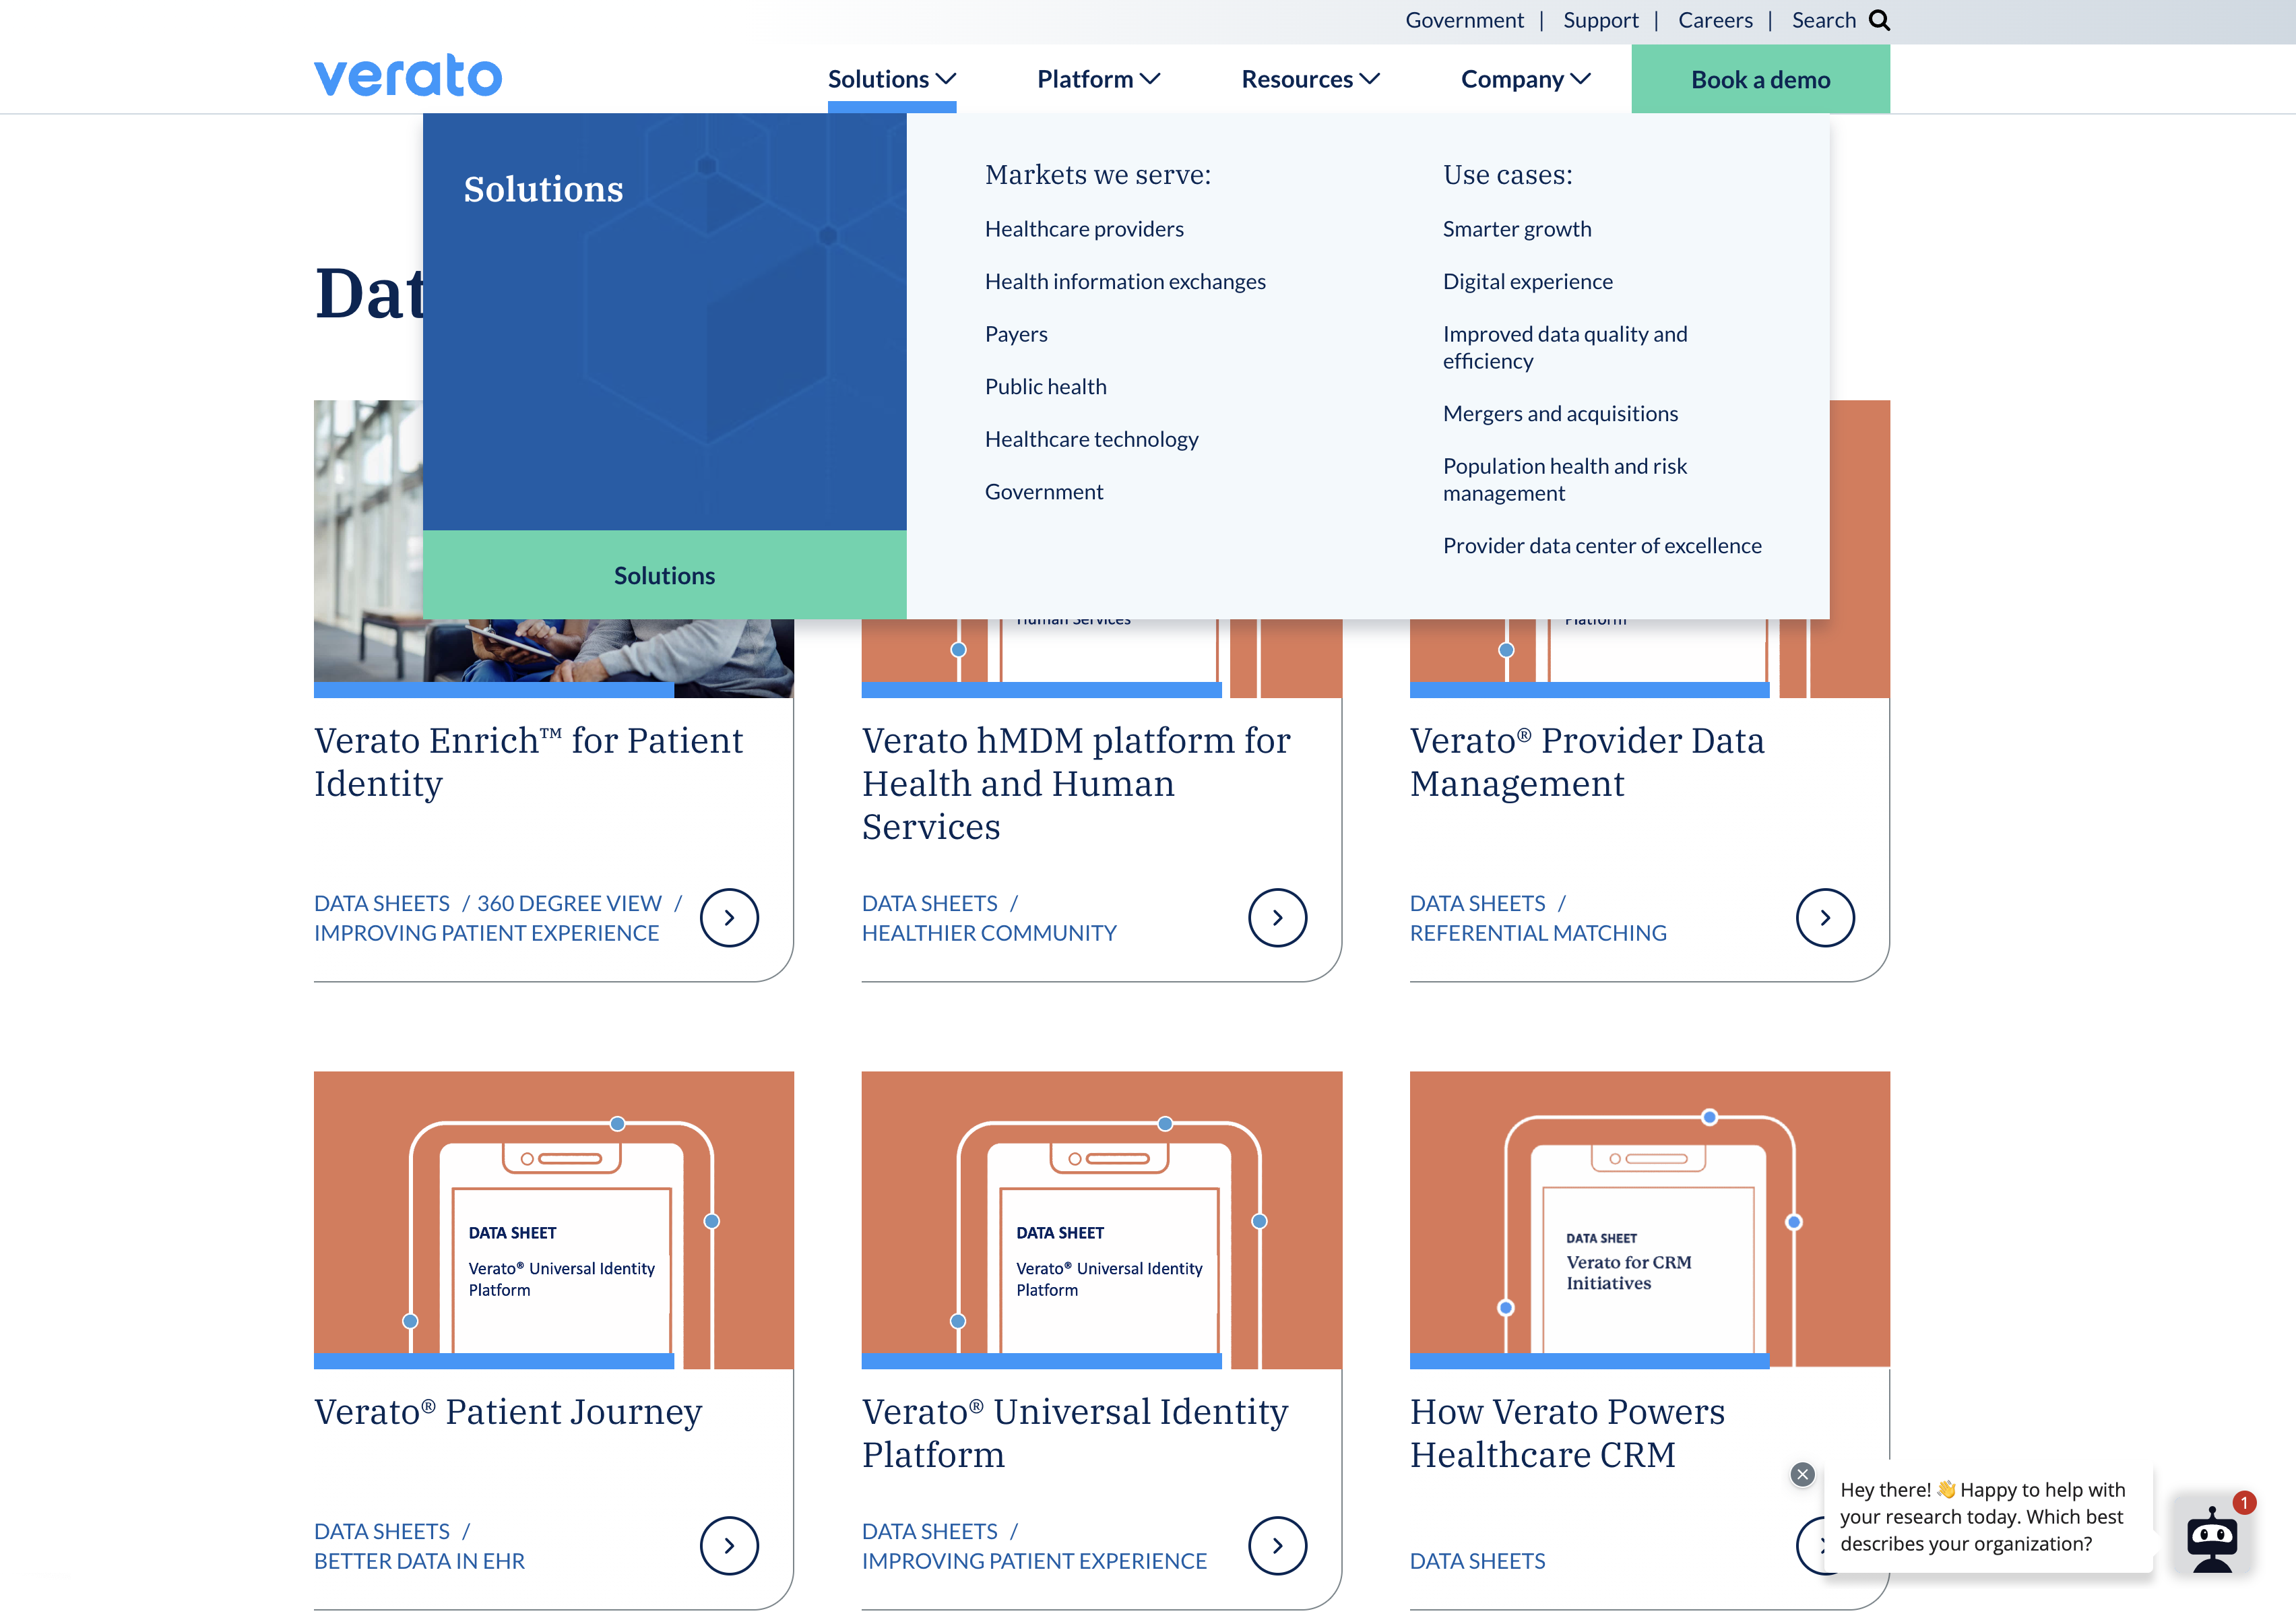The image size is (2296, 1622).
Task: Open the Mergers and acquisitions use case
Action: [1560, 413]
